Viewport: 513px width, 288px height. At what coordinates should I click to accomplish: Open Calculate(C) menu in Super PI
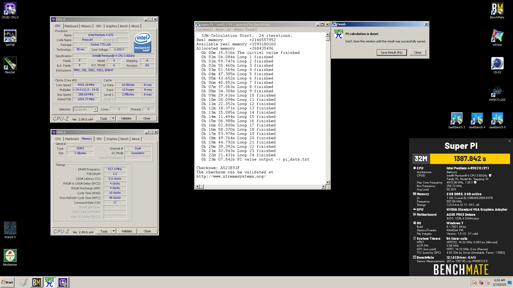point(205,30)
